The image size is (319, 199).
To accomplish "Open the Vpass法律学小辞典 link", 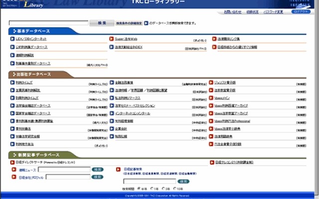I will 227,129.
